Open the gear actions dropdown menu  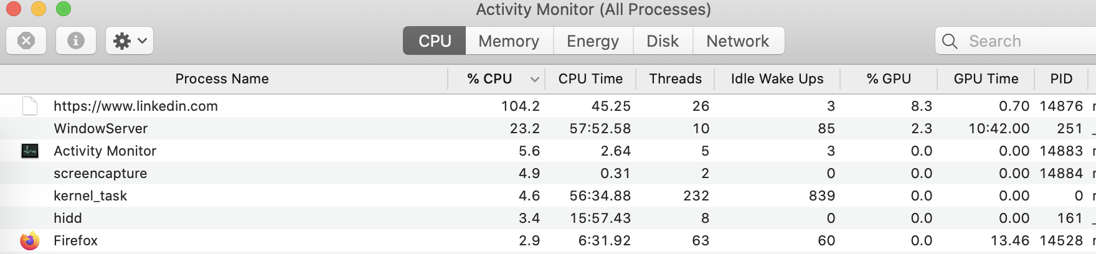(130, 41)
